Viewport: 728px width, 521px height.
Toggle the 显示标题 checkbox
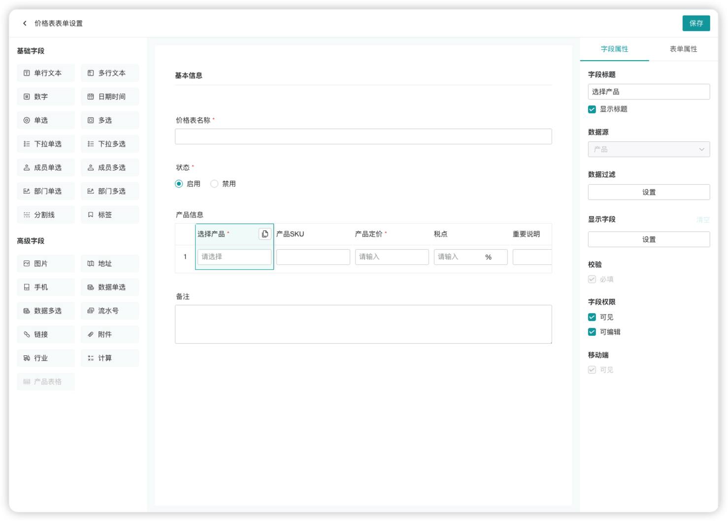(592, 109)
